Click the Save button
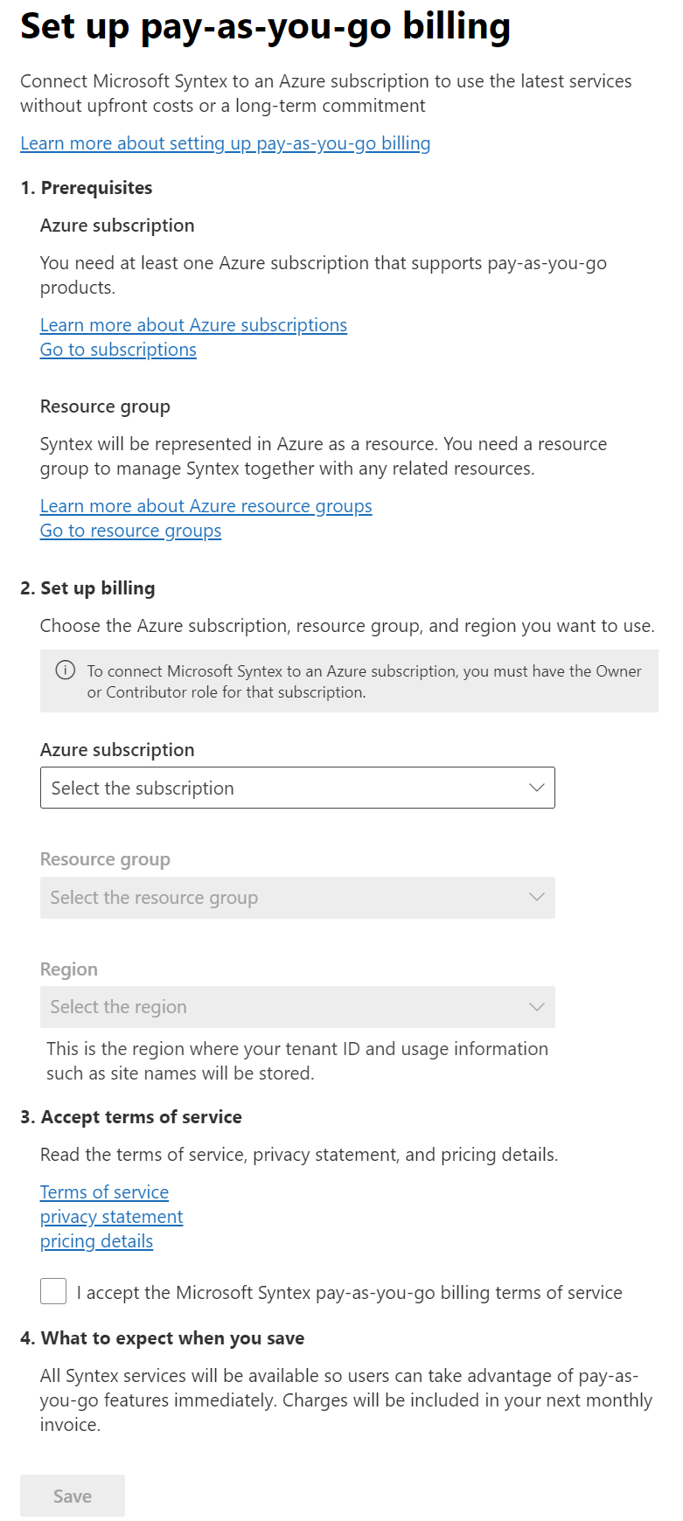This screenshot has width=683, height=1521. pyautogui.click(x=73, y=1496)
